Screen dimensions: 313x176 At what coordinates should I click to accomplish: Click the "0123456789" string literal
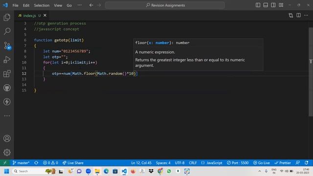pos(75,51)
